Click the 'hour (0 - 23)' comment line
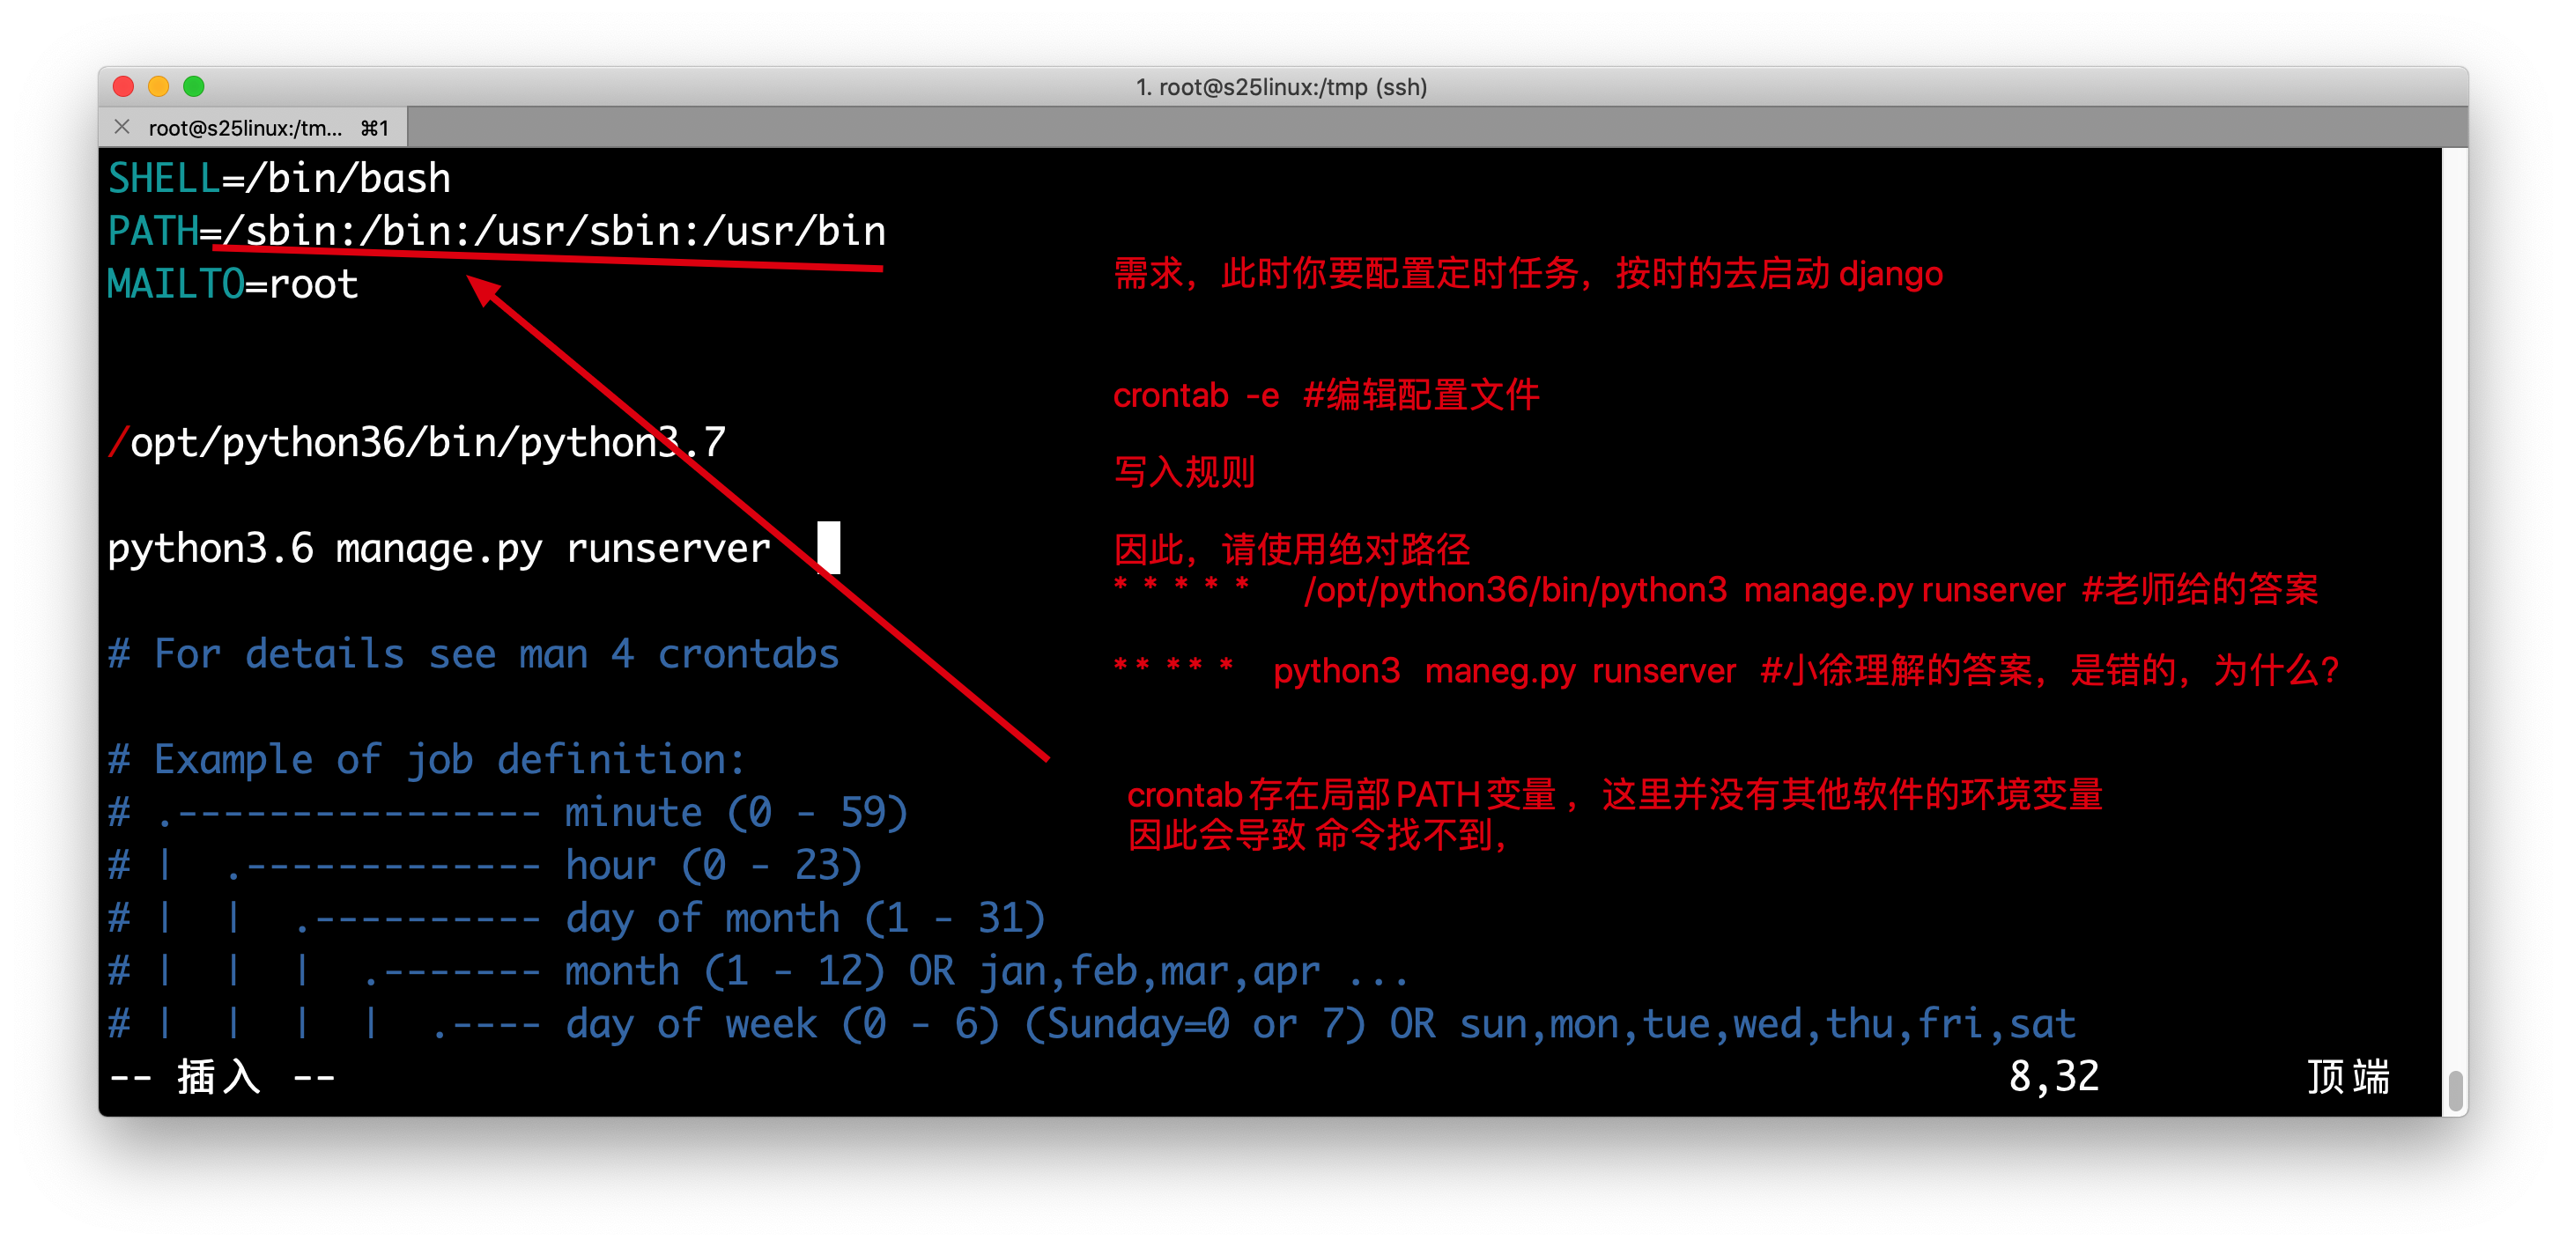Viewport: 2567px width, 1247px height. (485, 866)
